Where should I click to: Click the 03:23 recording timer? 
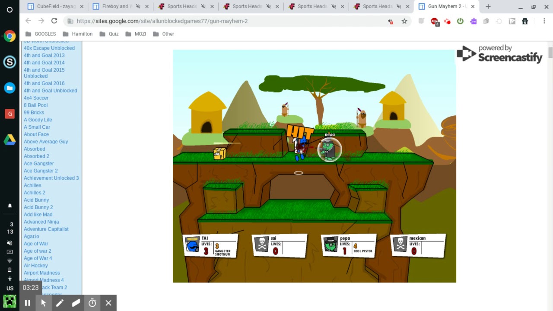click(x=31, y=288)
